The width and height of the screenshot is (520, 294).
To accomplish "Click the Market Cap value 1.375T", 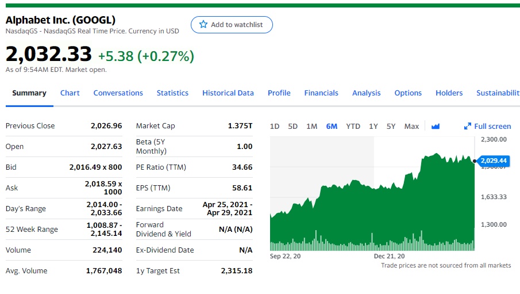I will pyautogui.click(x=240, y=126).
